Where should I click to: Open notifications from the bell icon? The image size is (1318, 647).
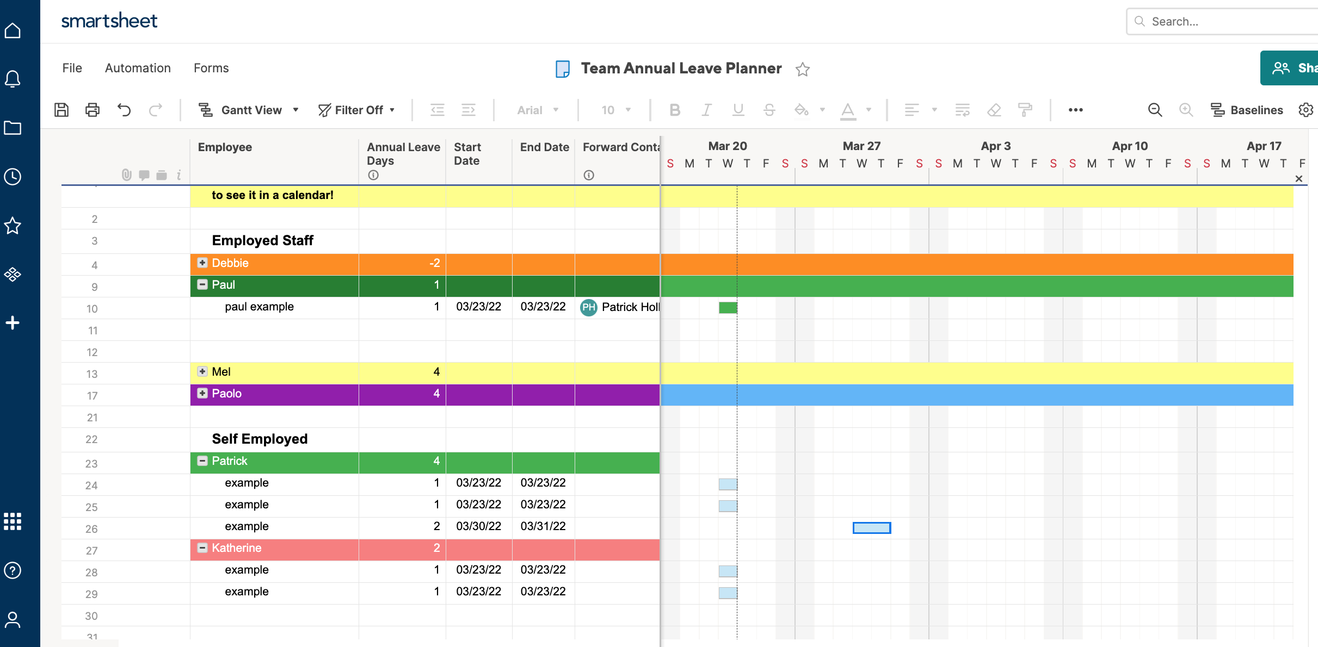click(x=12, y=79)
